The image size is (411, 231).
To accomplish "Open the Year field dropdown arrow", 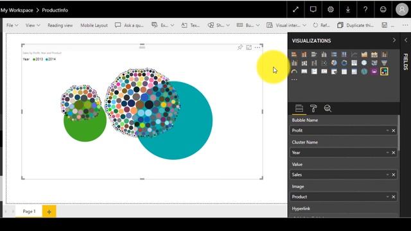I will 387,153.
